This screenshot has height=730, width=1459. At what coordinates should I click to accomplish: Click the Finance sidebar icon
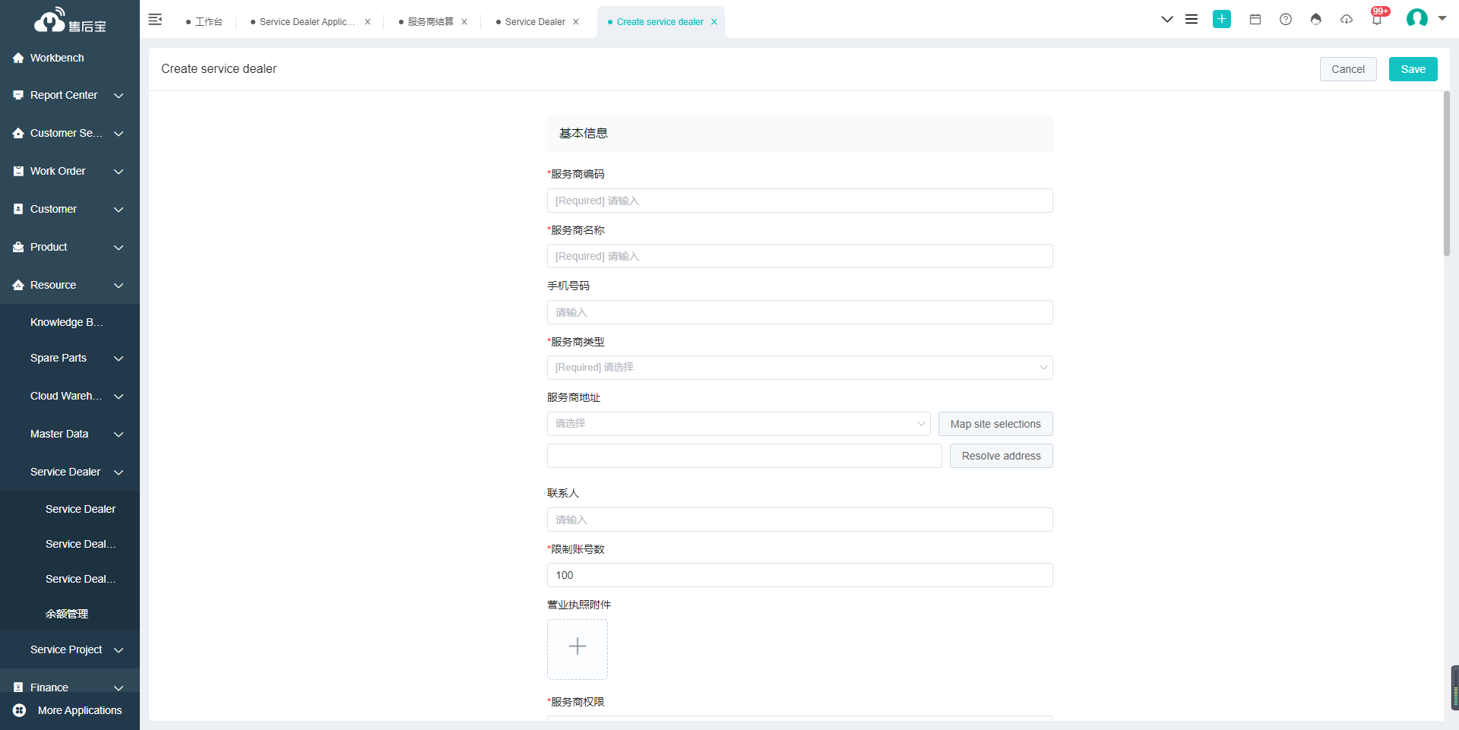[18, 687]
